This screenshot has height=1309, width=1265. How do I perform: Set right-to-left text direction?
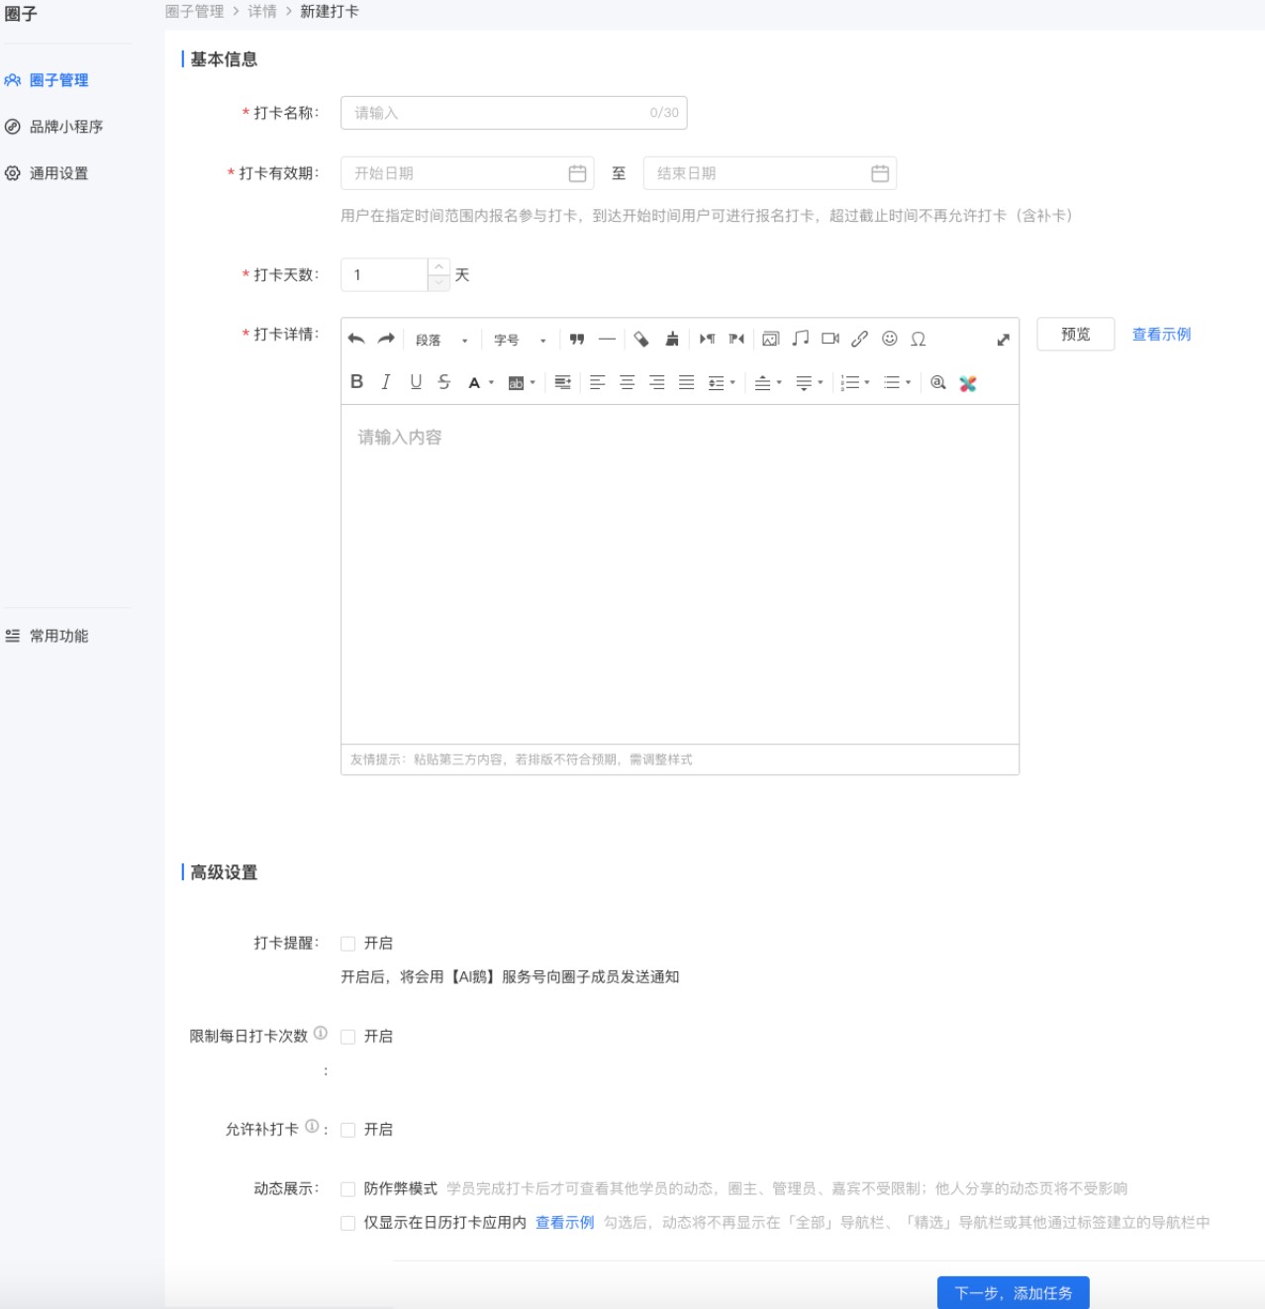click(736, 339)
